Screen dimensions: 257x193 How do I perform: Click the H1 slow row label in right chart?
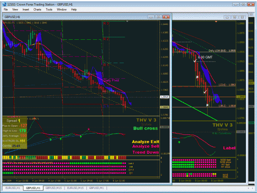(x=225, y=167)
